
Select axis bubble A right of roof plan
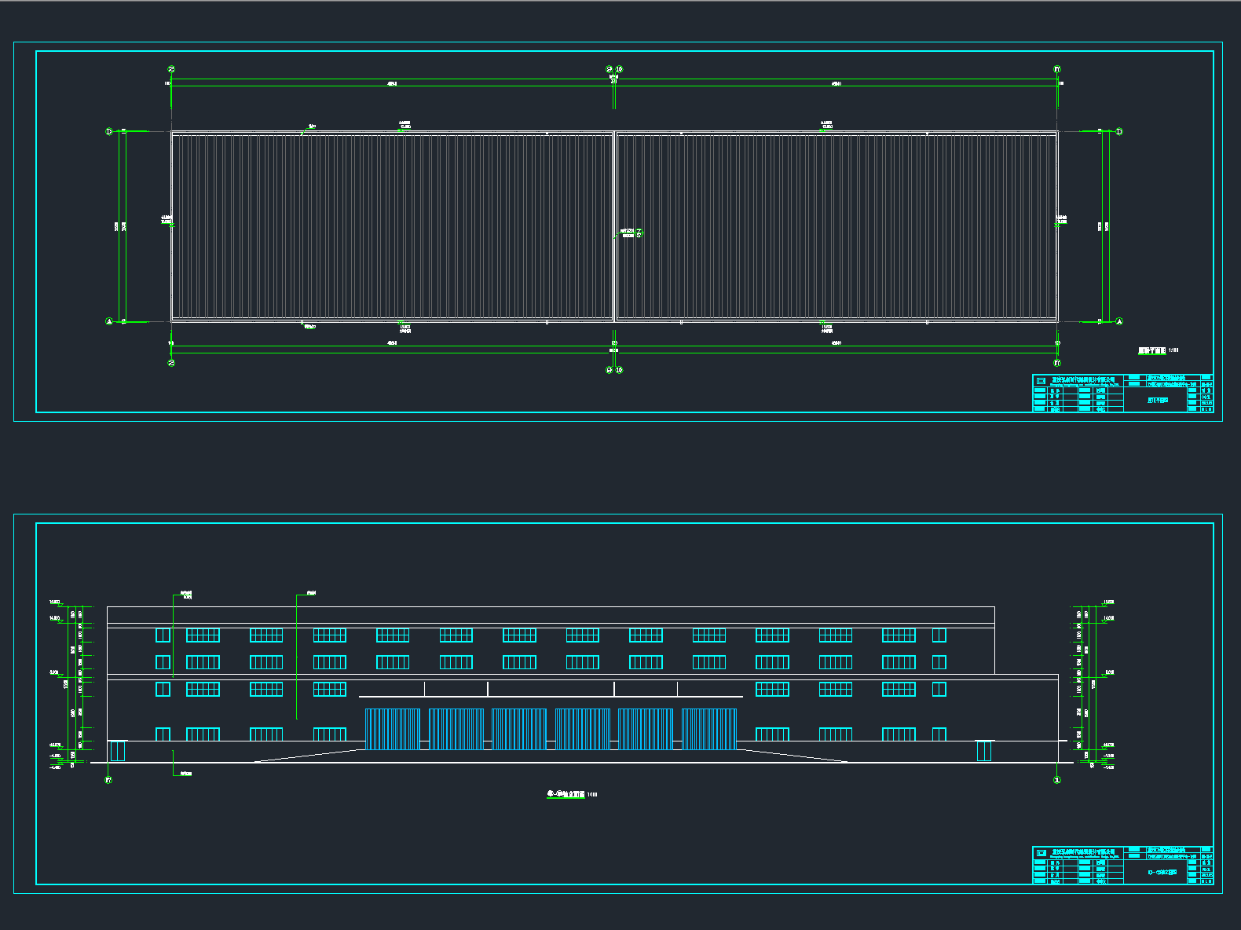pyautogui.click(x=1119, y=321)
